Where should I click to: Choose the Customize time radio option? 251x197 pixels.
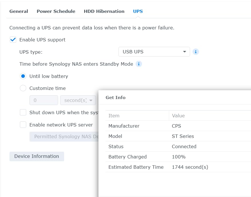pos(23,88)
